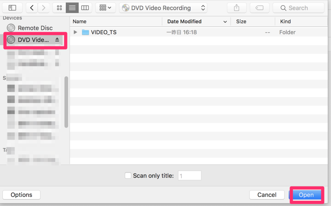Open the item arrangement dropdown

pos(105,8)
